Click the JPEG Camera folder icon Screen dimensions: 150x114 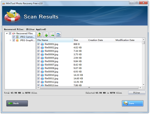tap(17, 37)
